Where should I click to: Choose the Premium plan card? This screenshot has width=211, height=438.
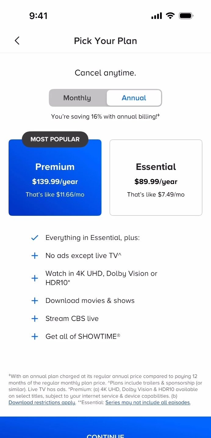tap(55, 180)
